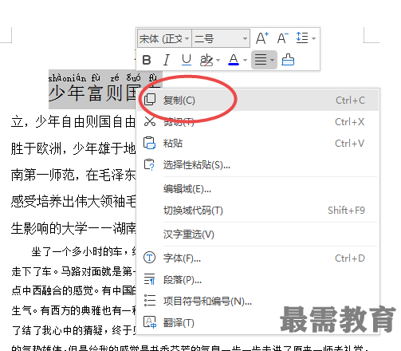The height and width of the screenshot is (351, 401).
Task: Apply Underline from the mini toolbar
Action: tap(187, 60)
